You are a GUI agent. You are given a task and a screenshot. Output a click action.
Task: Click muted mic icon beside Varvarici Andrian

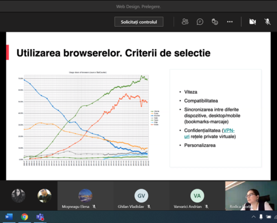click(206, 207)
